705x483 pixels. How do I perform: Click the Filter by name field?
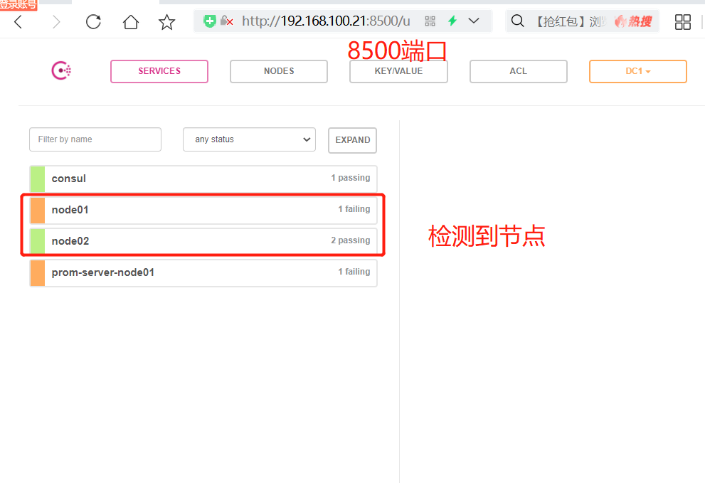point(95,139)
